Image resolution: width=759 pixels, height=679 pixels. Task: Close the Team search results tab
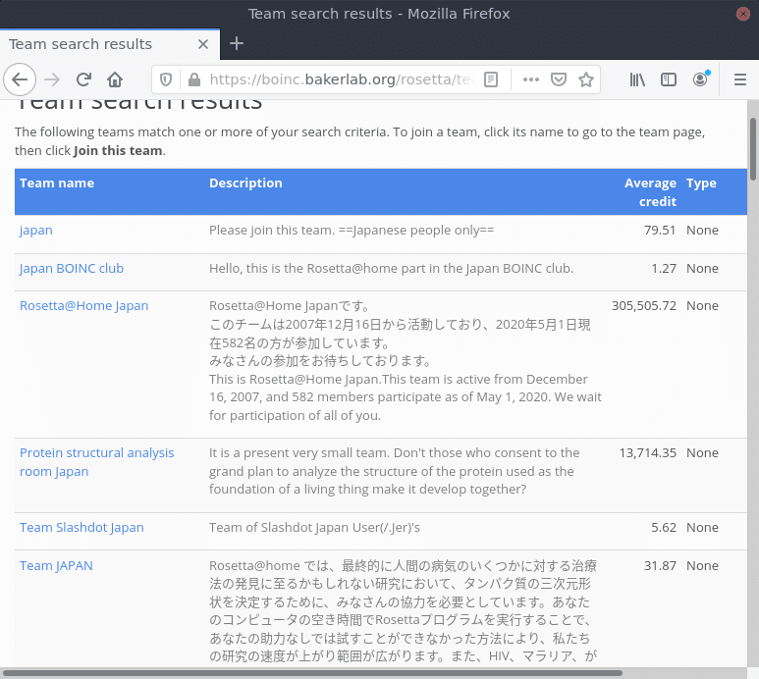point(203,44)
